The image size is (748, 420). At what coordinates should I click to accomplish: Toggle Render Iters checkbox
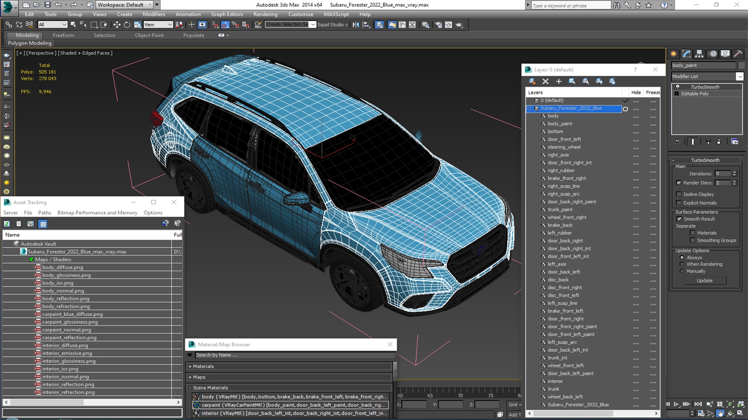[679, 183]
